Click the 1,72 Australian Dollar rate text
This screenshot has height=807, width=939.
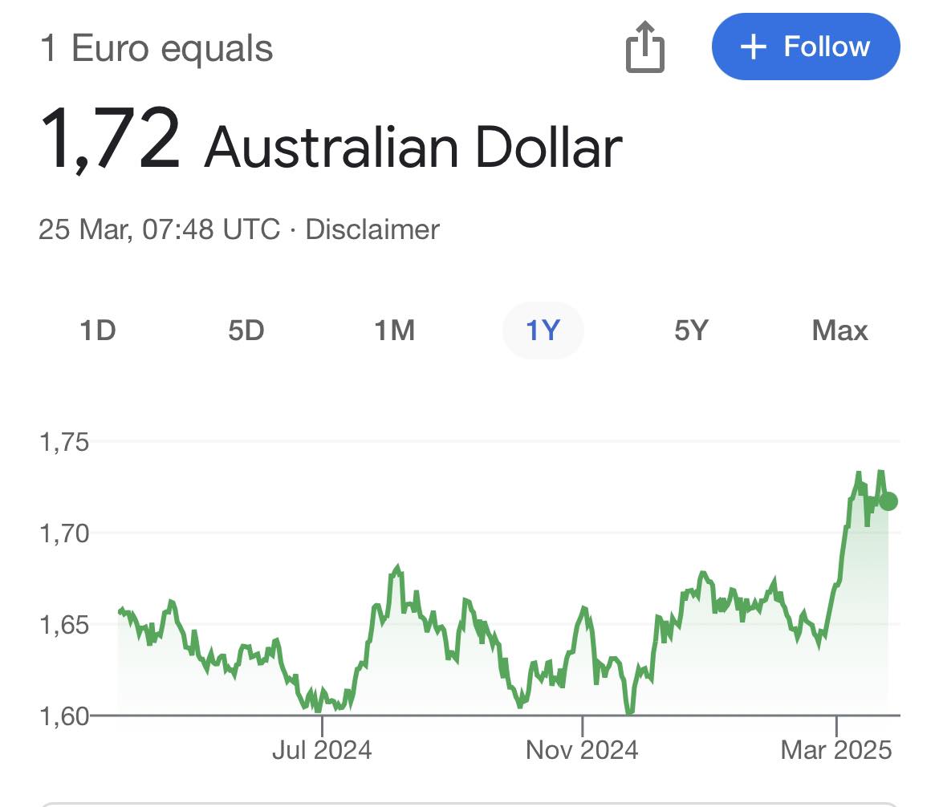point(331,140)
